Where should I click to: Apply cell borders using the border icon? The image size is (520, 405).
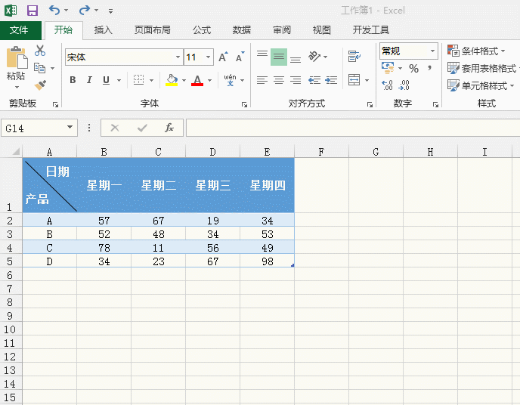138,80
